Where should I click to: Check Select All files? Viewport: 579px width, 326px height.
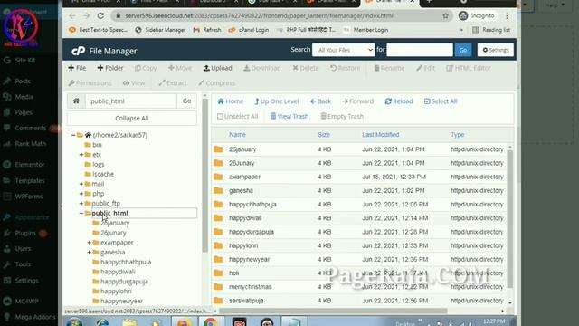pos(441,101)
